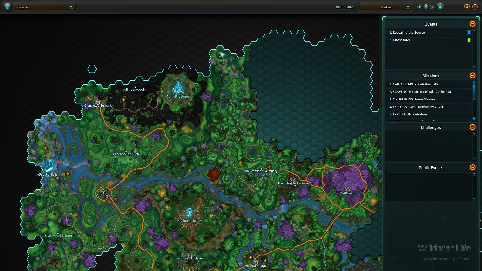The height and width of the screenshot is (271, 482).
Task: Select mission CARTOGRAPHY: Celestial Falls
Action: [x=429, y=84]
